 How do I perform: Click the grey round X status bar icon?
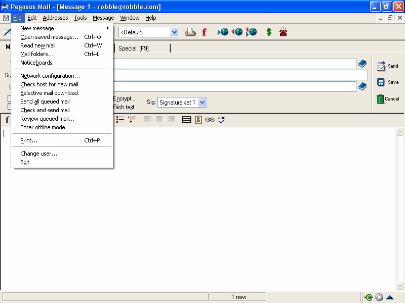[379, 297]
